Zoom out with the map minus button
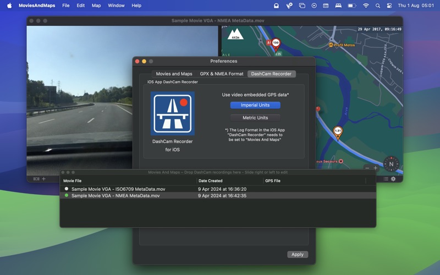Viewport: 440px width, 275px height. point(367,168)
